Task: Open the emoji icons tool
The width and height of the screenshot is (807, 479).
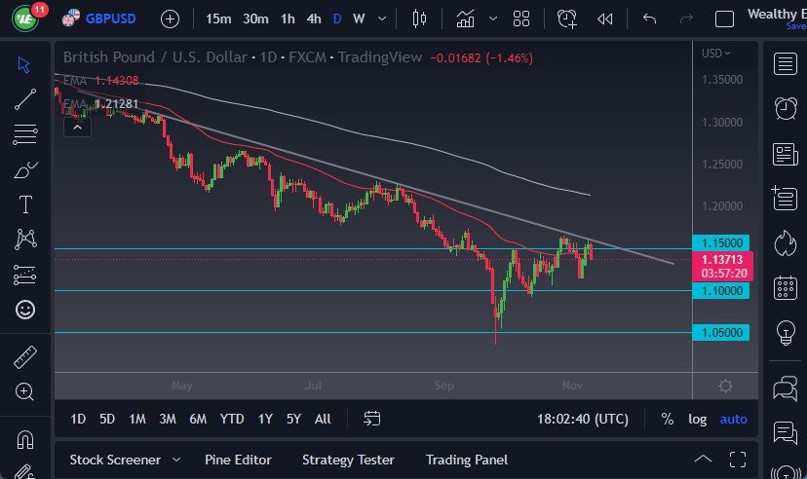Action: 25,310
